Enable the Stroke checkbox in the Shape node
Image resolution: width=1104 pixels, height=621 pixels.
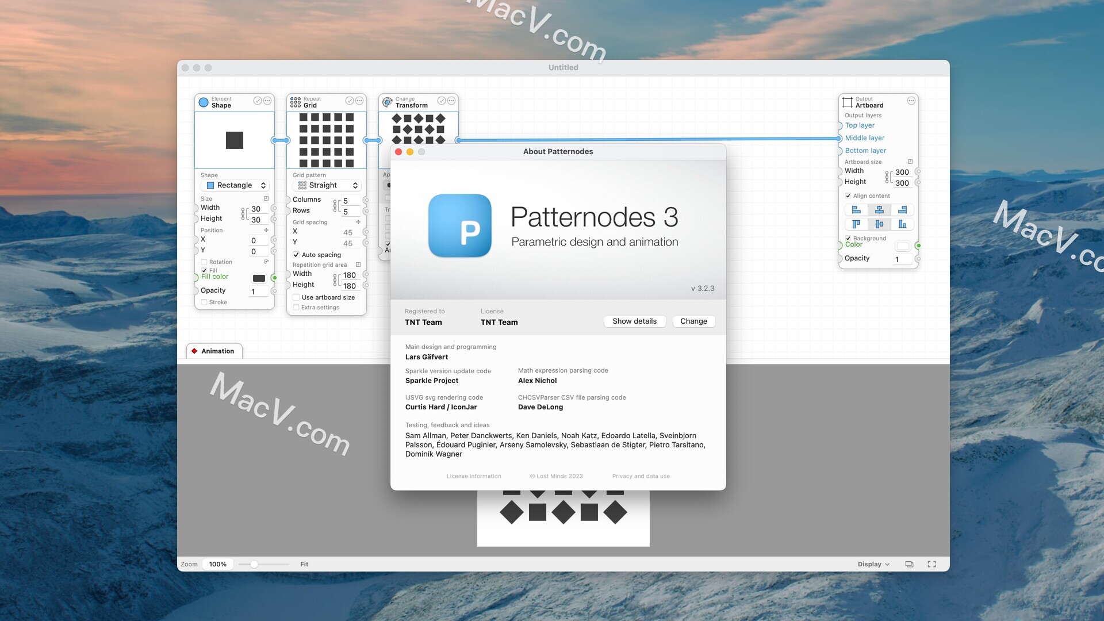pyautogui.click(x=204, y=302)
